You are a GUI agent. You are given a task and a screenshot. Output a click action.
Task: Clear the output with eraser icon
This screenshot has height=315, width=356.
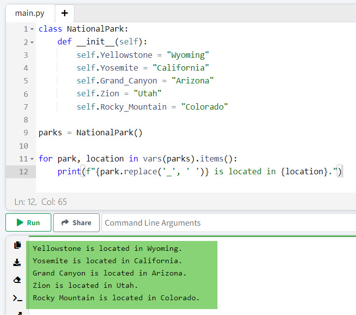click(17, 280)
